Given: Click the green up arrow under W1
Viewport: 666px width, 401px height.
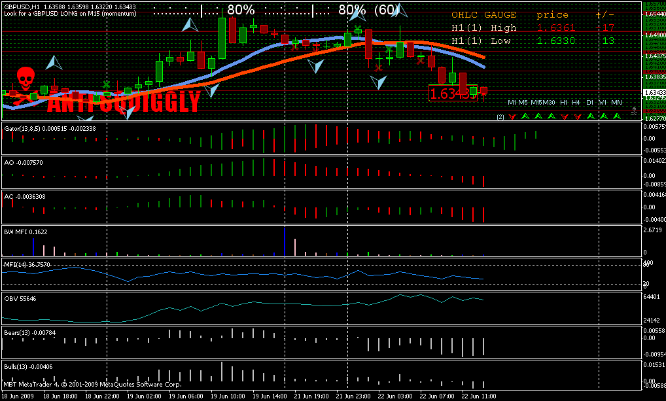Looking at the screenshot, I should point(604,116).
